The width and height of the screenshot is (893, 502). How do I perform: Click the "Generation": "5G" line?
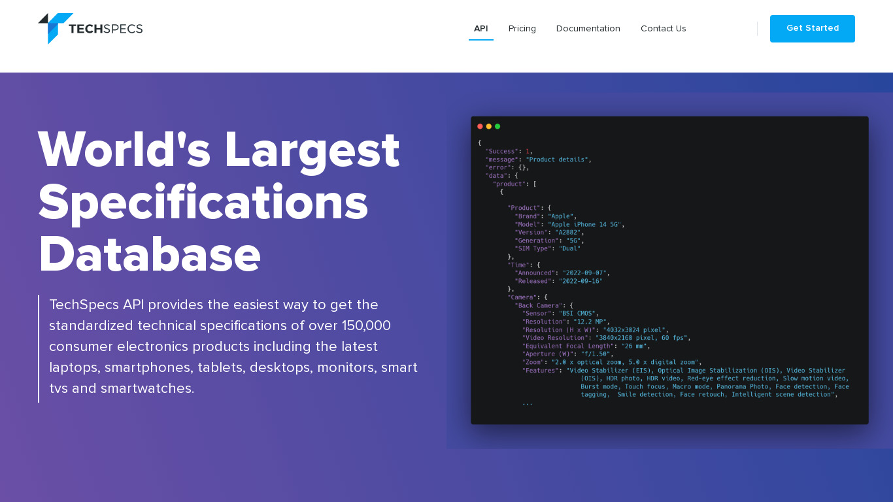coord(548,241)
